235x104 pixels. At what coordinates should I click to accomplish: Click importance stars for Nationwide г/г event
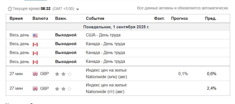click(63, 89)
